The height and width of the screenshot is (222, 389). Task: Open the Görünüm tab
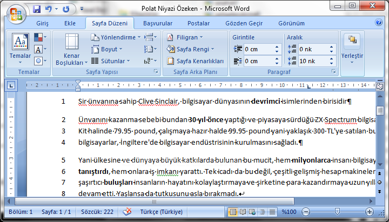(x=292, y=23)
